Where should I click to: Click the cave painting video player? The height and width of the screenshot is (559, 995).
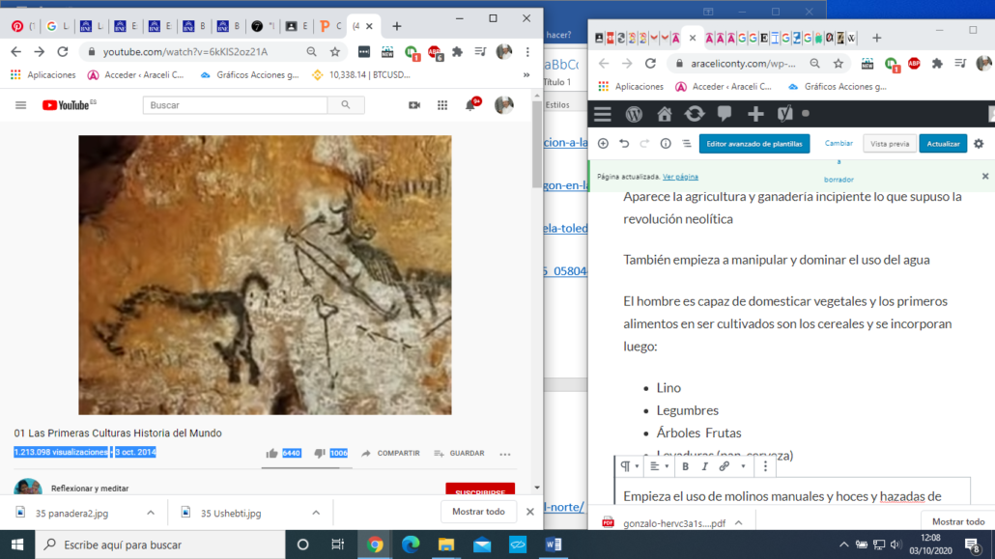point(266,275)
